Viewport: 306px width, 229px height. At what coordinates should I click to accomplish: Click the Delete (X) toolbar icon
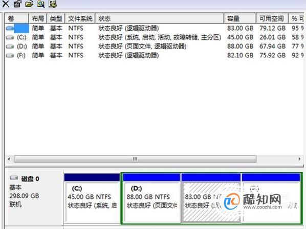(x=6, y=4)
